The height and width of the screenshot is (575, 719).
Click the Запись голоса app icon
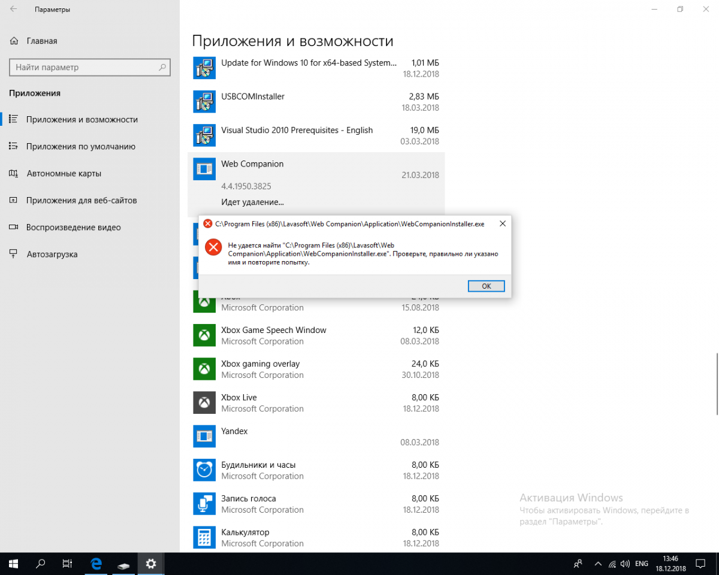204,503
